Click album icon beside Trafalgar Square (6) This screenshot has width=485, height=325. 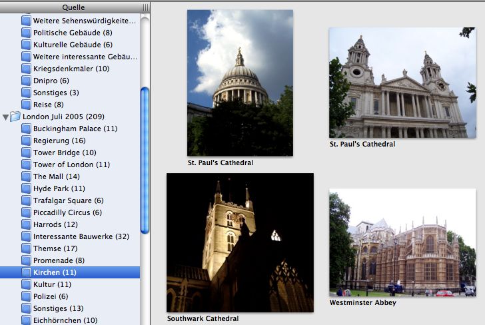[26, 200]
